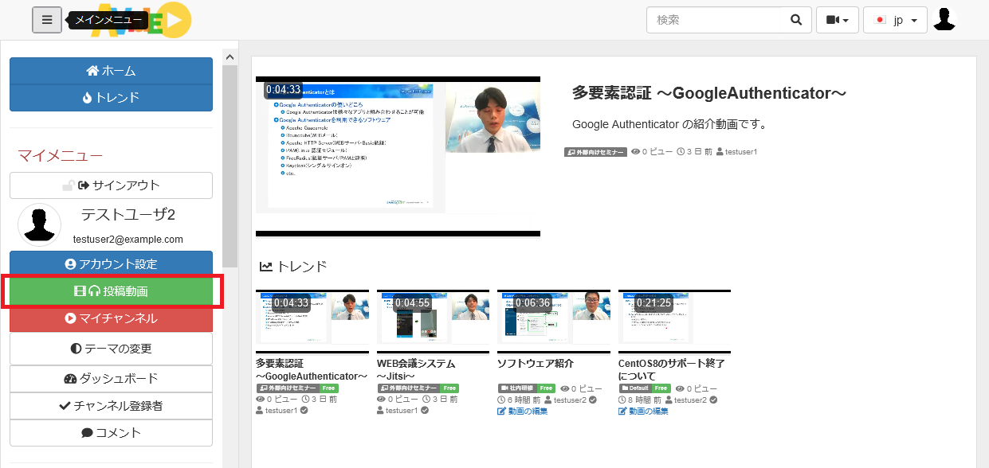This screenshot has width=989, height=468.
Task: Click the search magnifier icon
Action: 795,20
